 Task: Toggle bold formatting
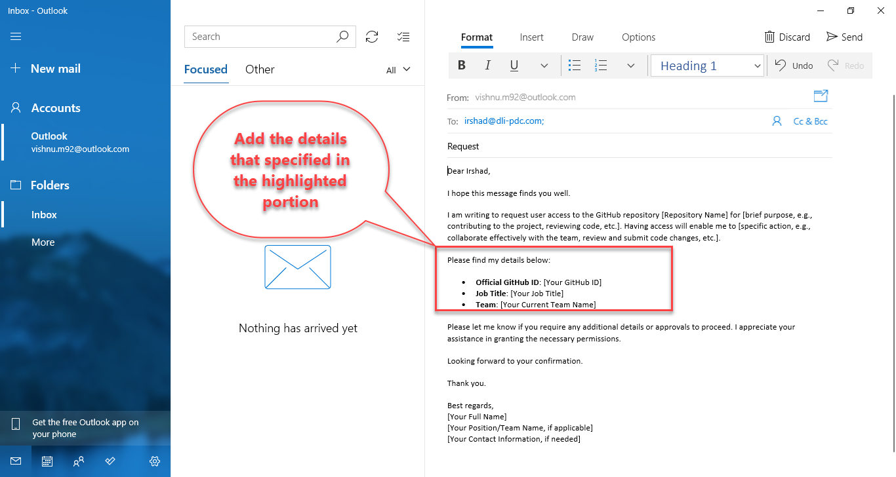461,65
